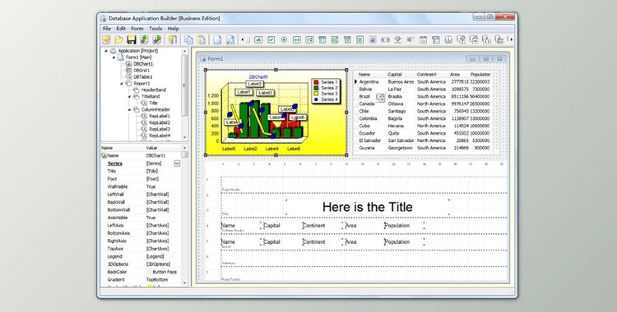Click the 'Here is the Title' report label
The image size is (617, 312).
(x=368, y=207)
